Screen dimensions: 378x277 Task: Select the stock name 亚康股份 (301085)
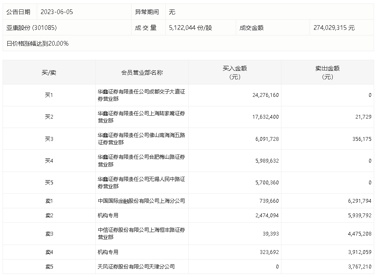pos(32,28)
